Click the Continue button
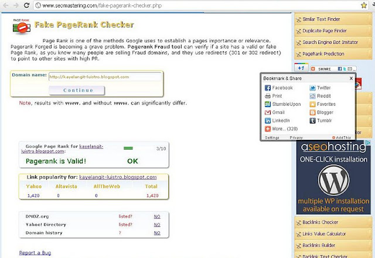Viewport: 375px width, 258px height. click(77, 90)
